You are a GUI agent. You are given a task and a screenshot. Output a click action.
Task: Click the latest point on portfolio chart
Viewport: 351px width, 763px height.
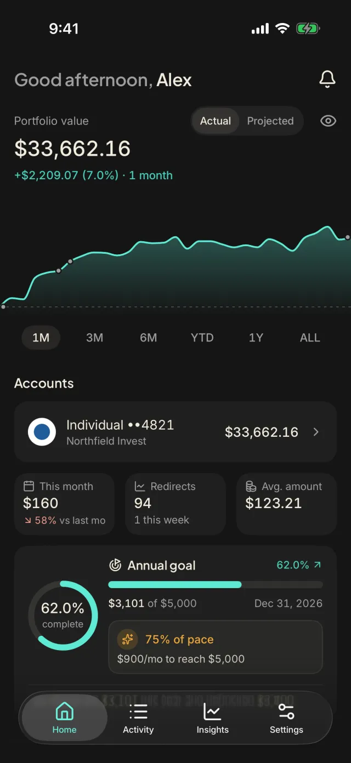(347, 237)
